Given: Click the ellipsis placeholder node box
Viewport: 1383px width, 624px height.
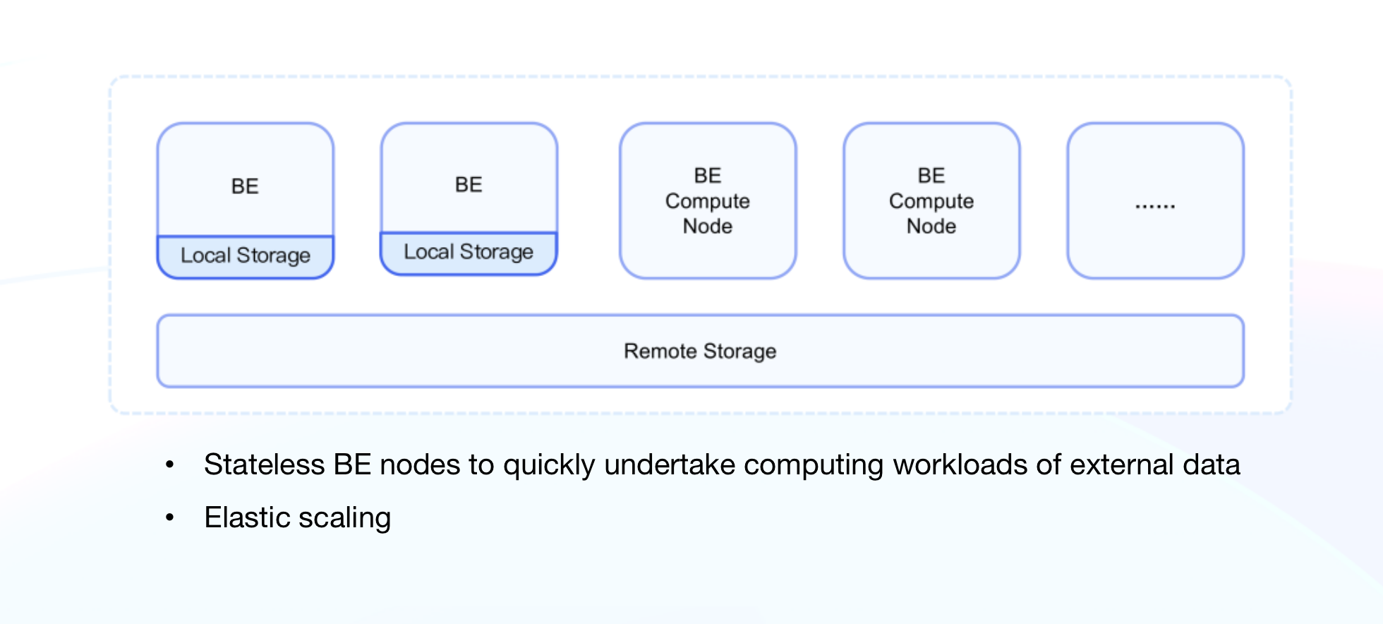Looking at the screenshot, I should click(x=1155, y=201).
